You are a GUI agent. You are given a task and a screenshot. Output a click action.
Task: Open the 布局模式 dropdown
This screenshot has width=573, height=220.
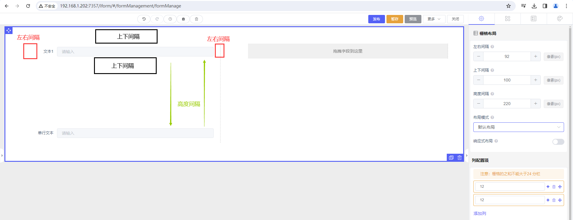[x=518, y=127]
